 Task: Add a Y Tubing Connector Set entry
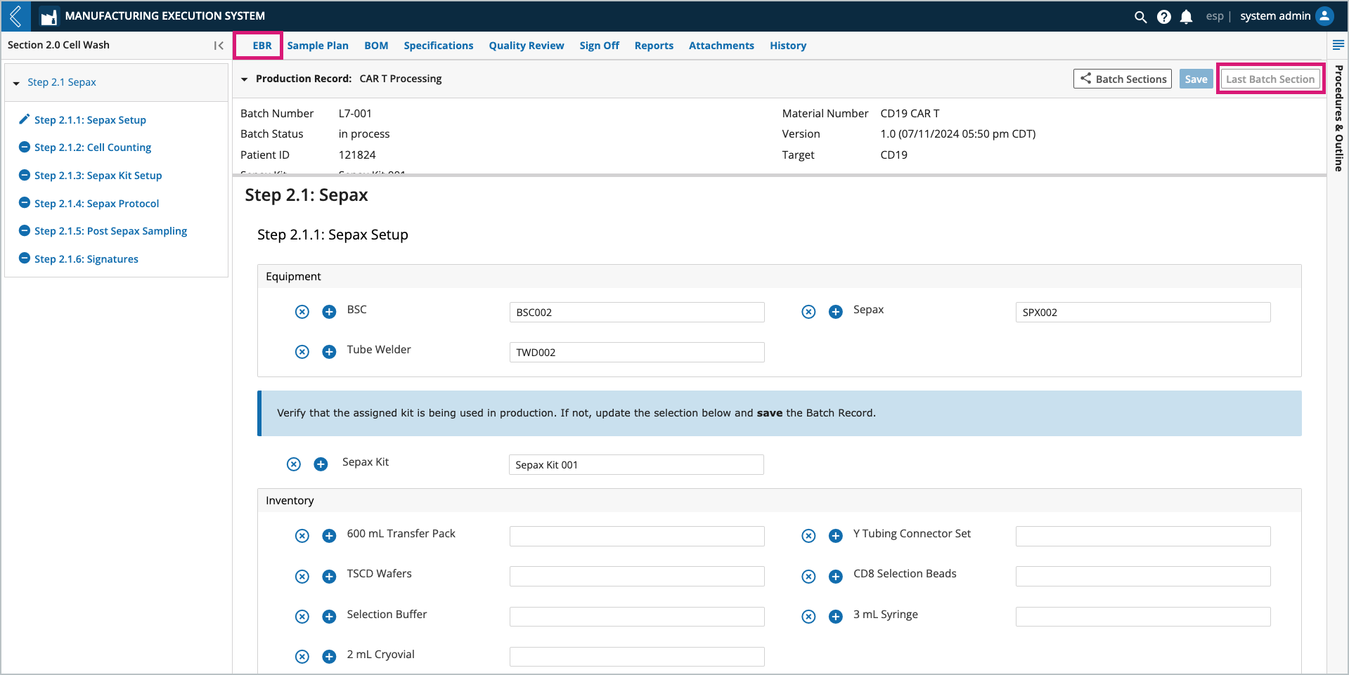pyautogui.click(x=836, y=536)
